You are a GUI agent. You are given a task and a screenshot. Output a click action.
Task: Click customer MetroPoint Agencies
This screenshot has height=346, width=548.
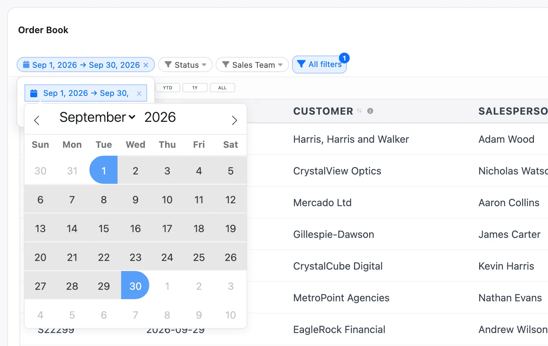(x=341, y=298)
